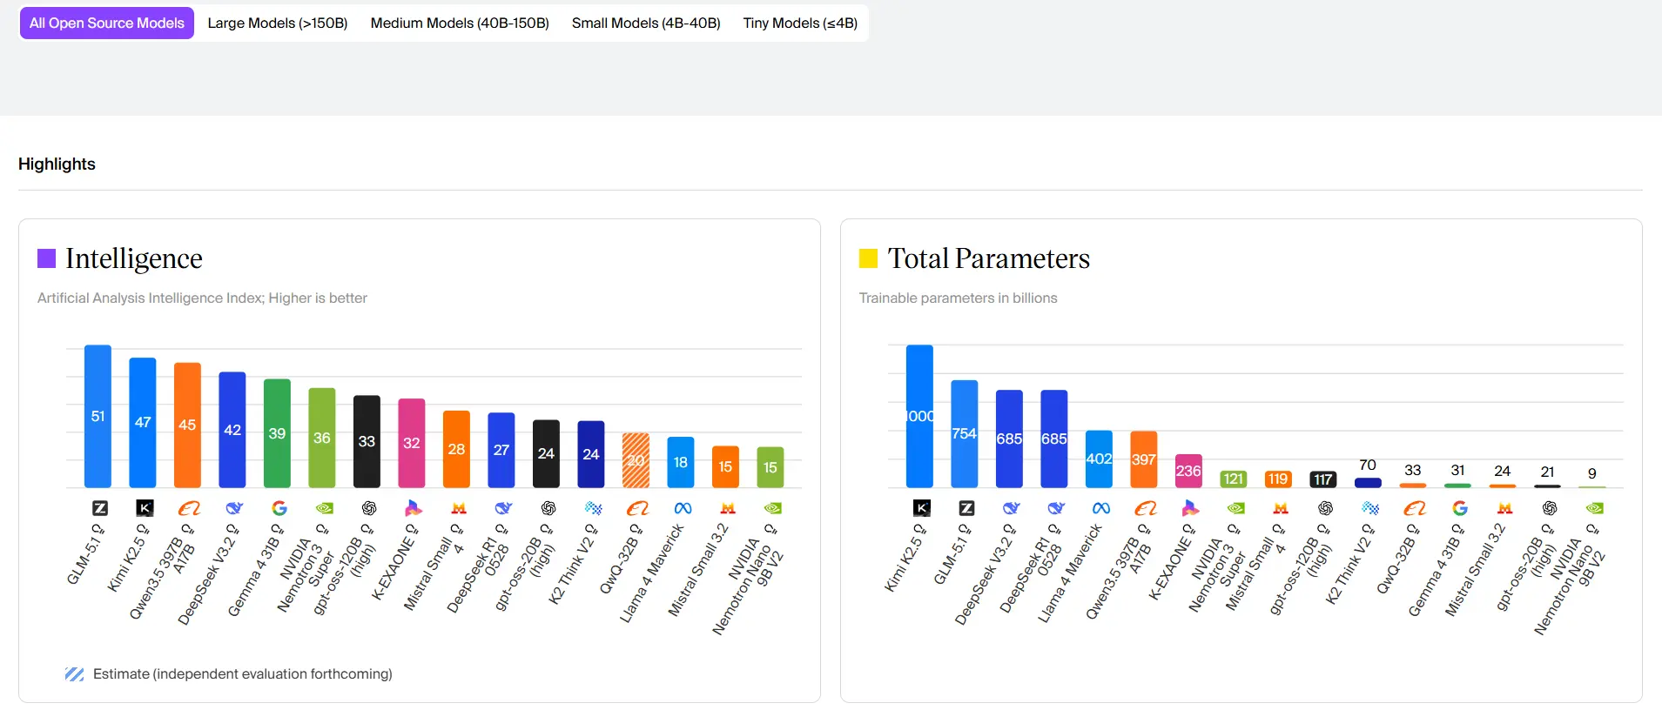Screen dimensions: 1662x710
Task: Click the striped Estimate legend icon
Action: click(74, 674)
